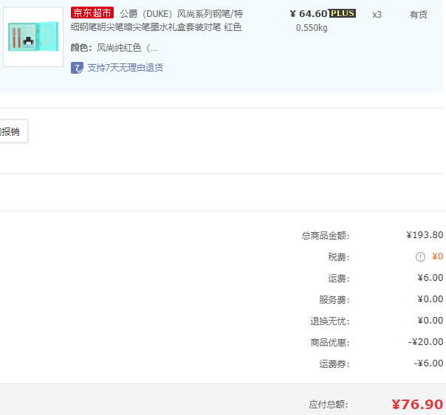446x415 pixels.
Task: Click the 应付总额 amount ¥76.90
Action: click(x=417, y=404)
